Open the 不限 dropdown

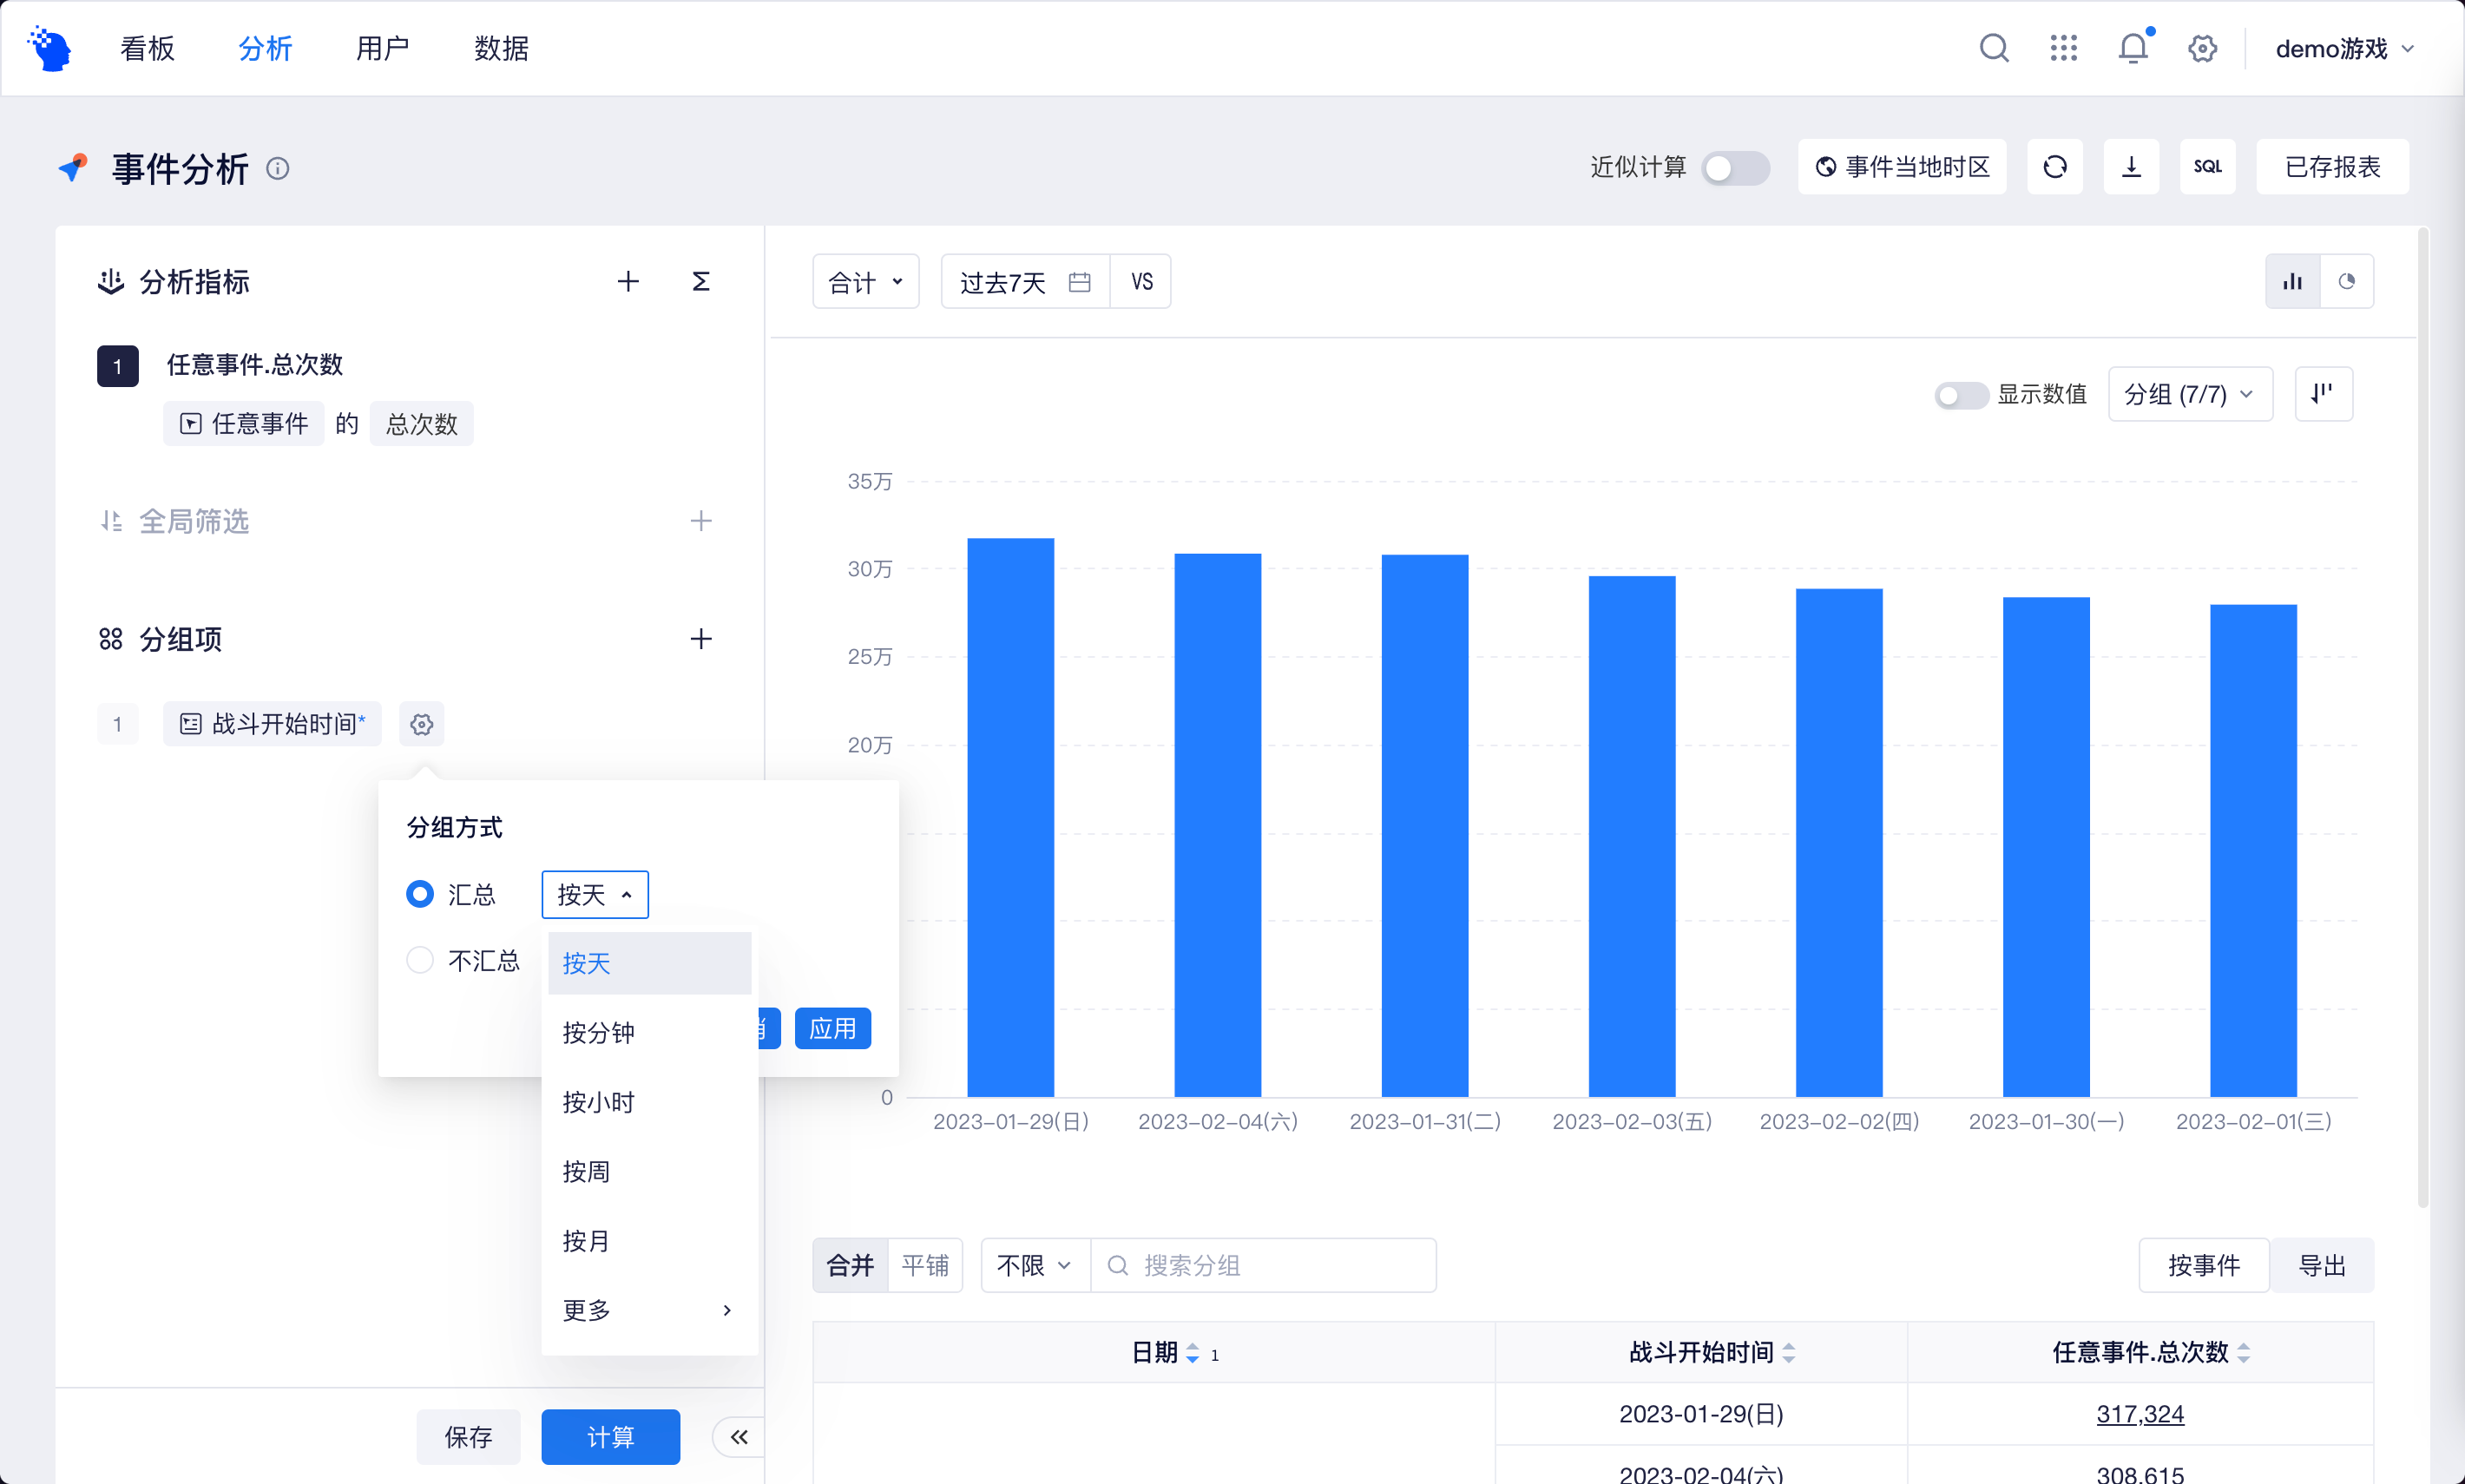point(1035,1265)
